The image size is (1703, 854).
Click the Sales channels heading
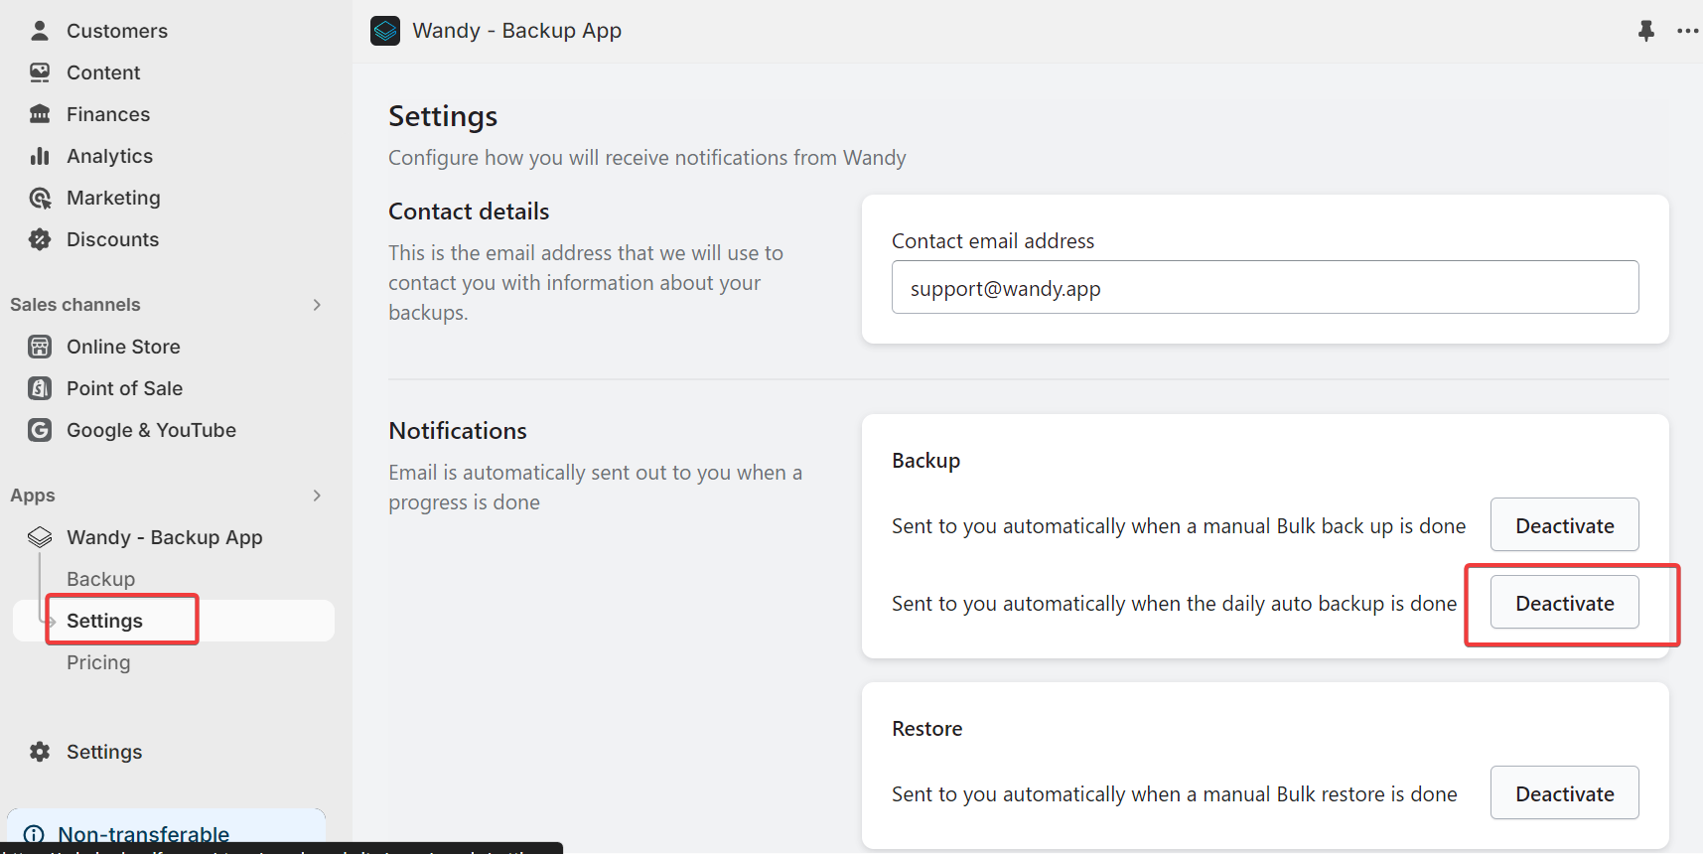[75, 305]
